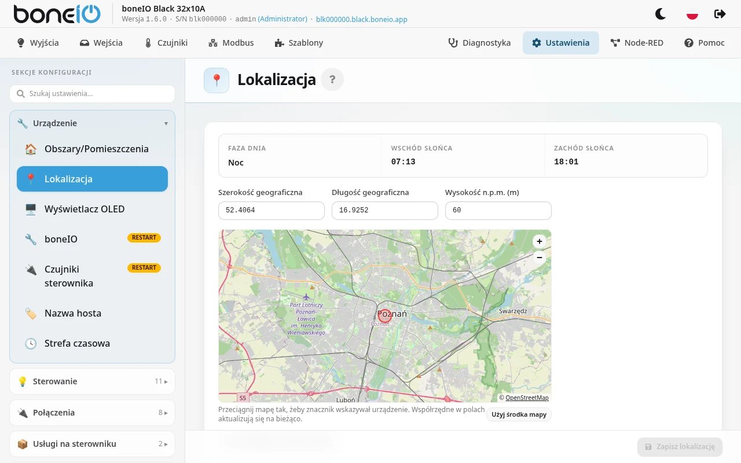Viewport: 741px width, 463px height.
Task: Click the Wysokość n.p.m. input field
Action: point(498,211)
